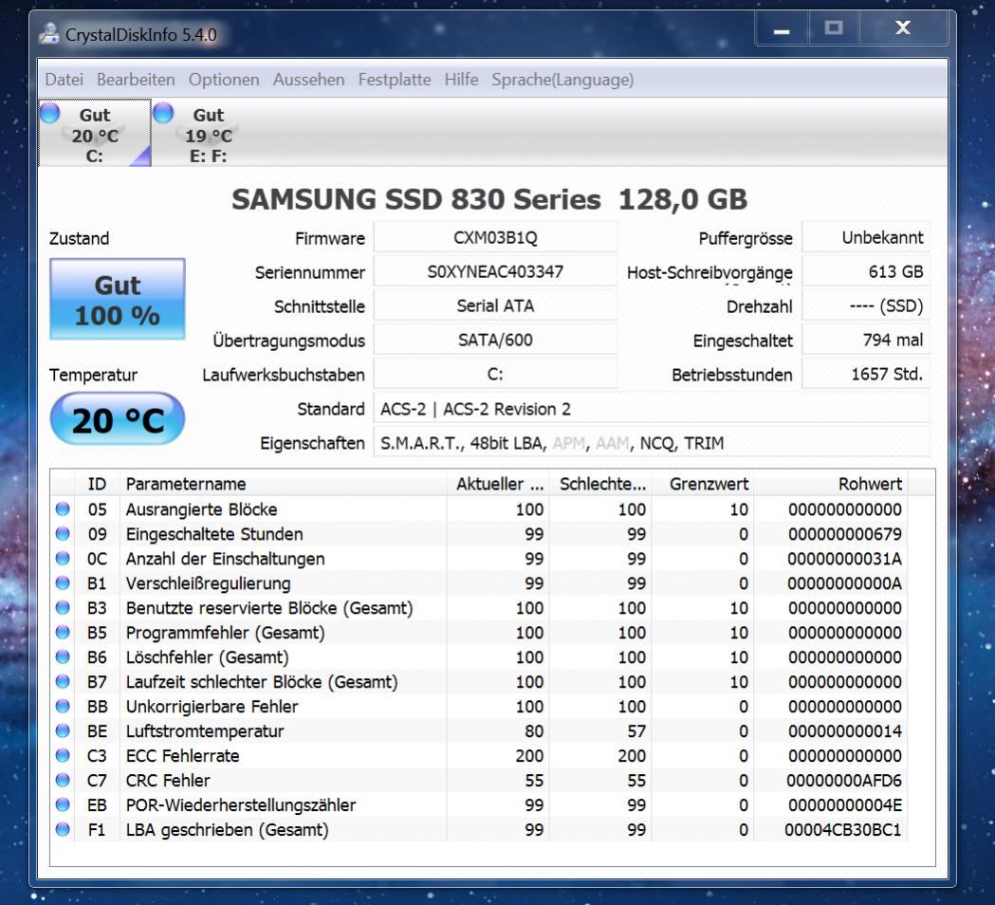Screen dimensions: 995x905
Task: Click status orb for Verschleißregulierung
Action: 63,582
